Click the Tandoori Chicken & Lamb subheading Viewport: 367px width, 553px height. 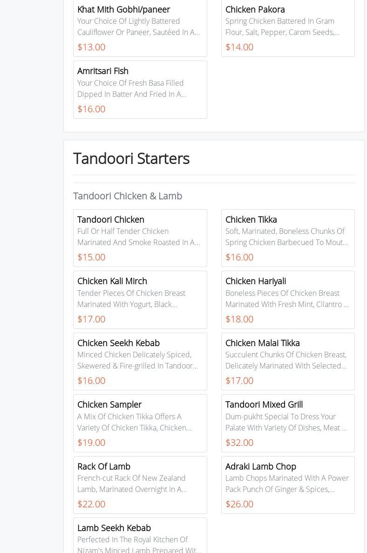click(x=128, y=196)
